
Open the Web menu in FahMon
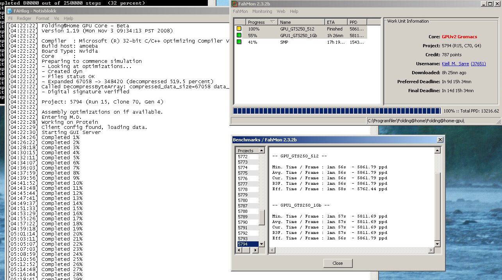pos(281,11)
